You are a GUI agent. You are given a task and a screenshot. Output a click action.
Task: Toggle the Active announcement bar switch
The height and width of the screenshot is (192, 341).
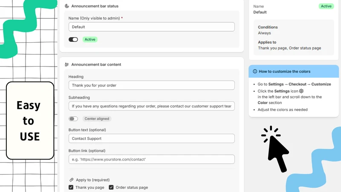pyautogui.click(x=73, y=39)
